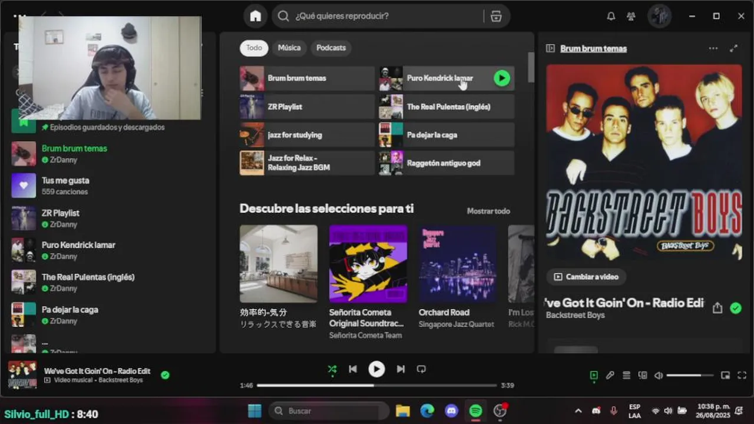Image resolution: width=754 pixels, height=424 pixels.
Task: Play Puro Kendrick lamar with green button
Action: tap(502, 78)
